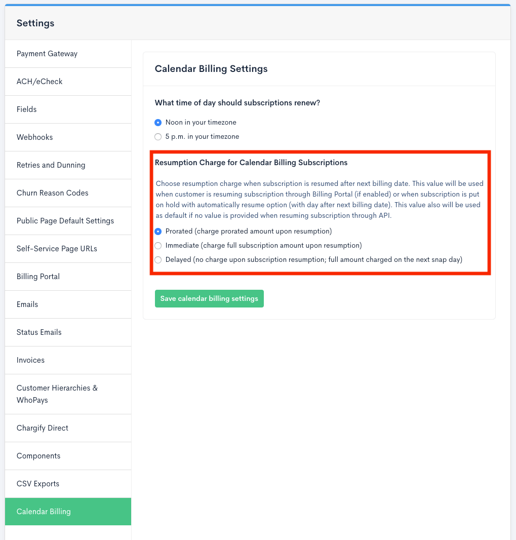Go to ACH/eCheck settings
This screenshot has width=516, height=540.
pyautogui.click(x=39, y=82)
